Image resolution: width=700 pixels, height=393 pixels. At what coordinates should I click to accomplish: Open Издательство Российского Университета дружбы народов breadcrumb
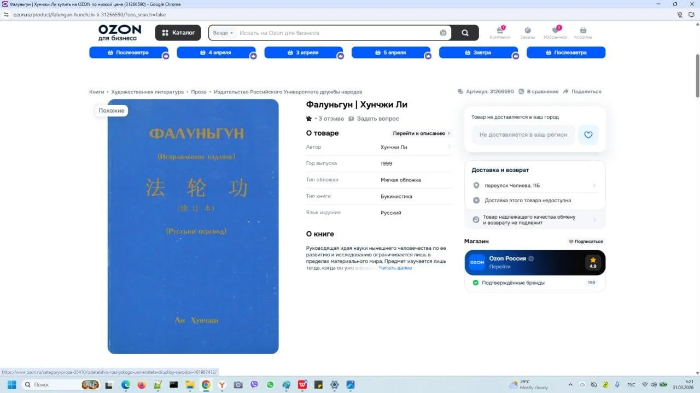click(288, 92)
